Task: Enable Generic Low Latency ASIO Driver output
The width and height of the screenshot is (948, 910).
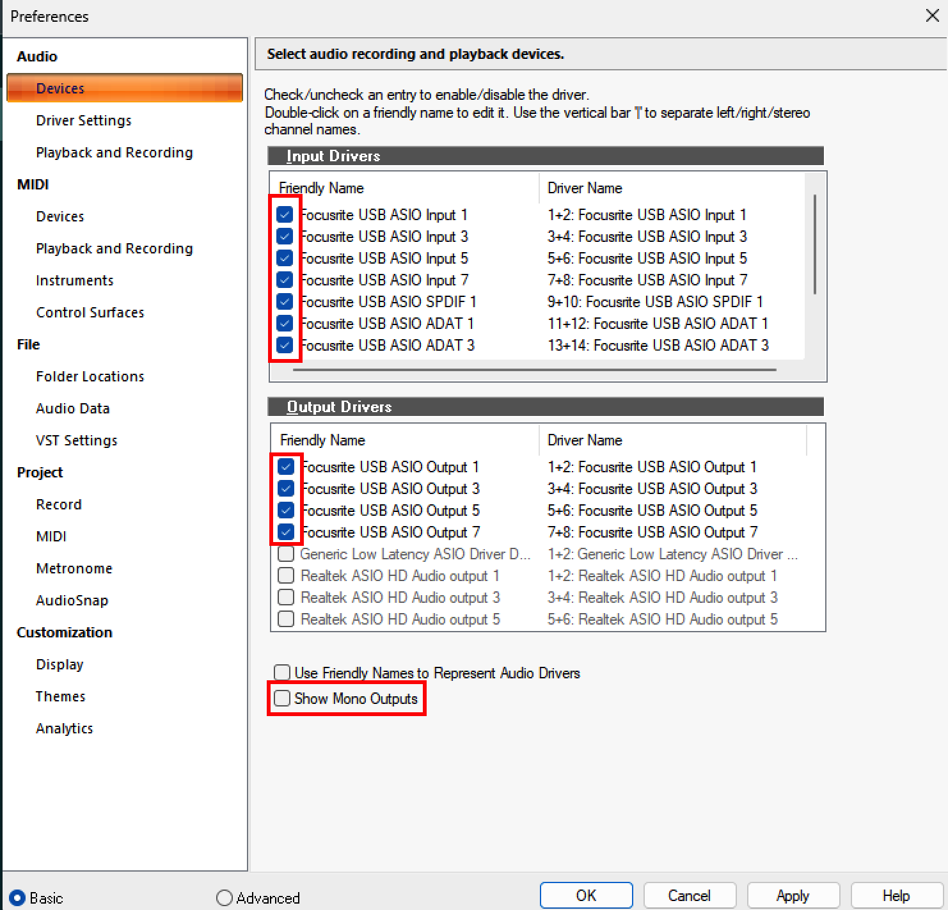Action: click(x=286, y=554)
